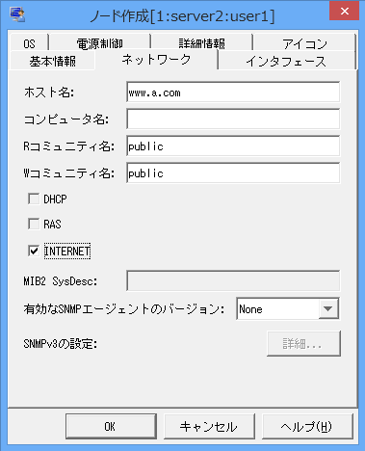Close the ノード作成 dialog window
Viewport: 365px width, 451px height.
(345, 12)
